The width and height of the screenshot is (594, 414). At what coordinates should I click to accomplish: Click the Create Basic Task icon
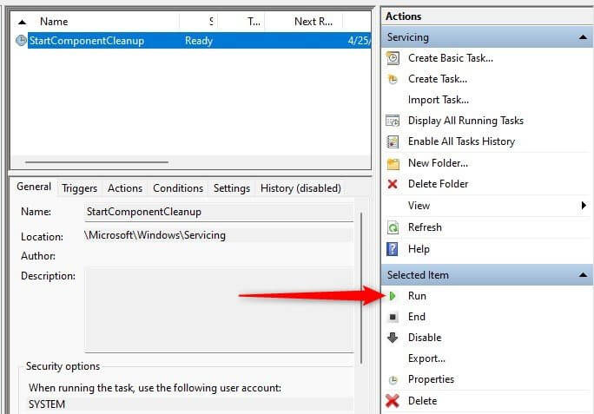(393, 58)
